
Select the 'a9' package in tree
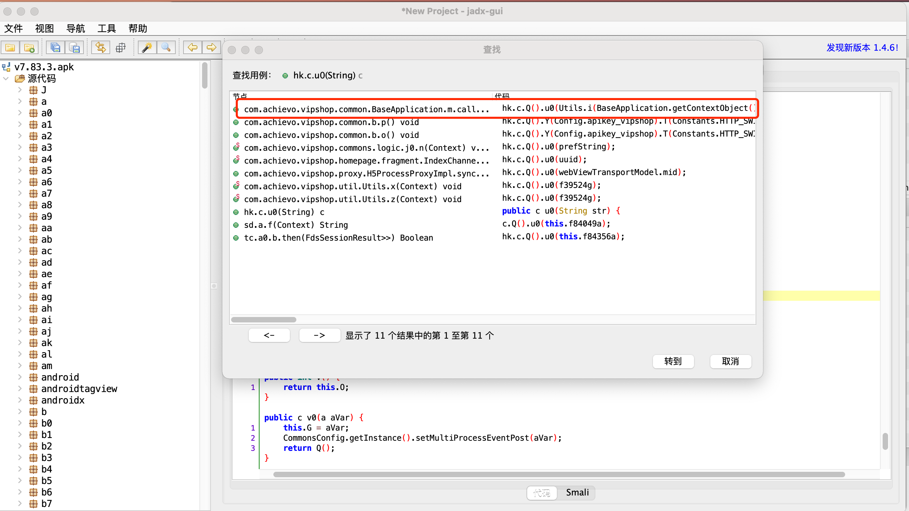[x=47, y=216]
